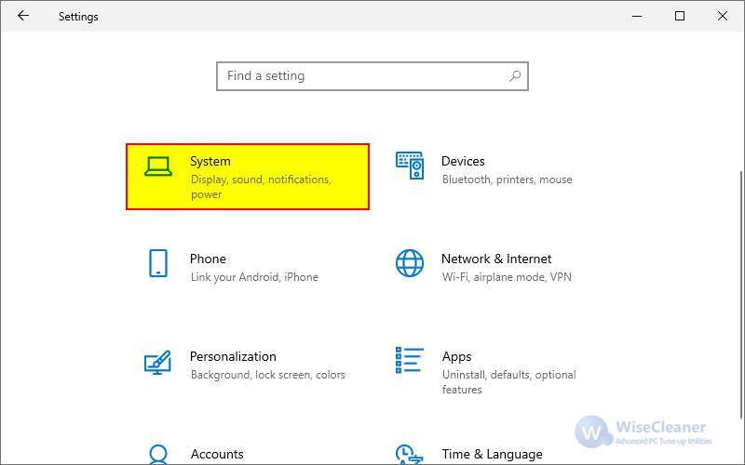Screen dimensions: 745x465
Task: Minimize the Settings window
Action: [637, 16]
